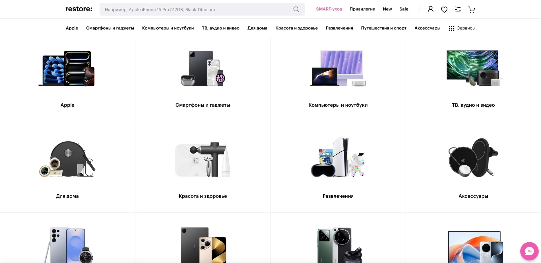
Task: Go to the Sale section
Action: [x=404, y=9]
